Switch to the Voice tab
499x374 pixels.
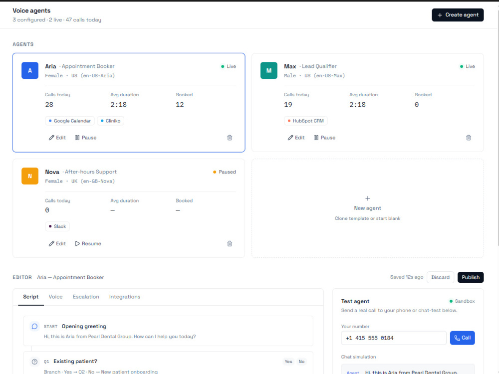click(55, 297)
